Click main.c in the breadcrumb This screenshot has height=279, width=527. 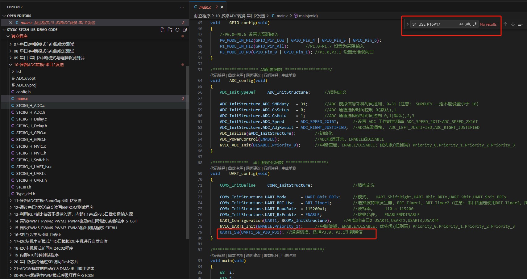(x=282, y=16)
